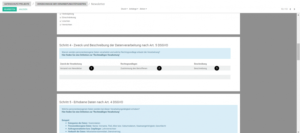Screen dimensions: 300x133
Task: Click the black circle marker number 1
Action: click(x=91, y=68)
